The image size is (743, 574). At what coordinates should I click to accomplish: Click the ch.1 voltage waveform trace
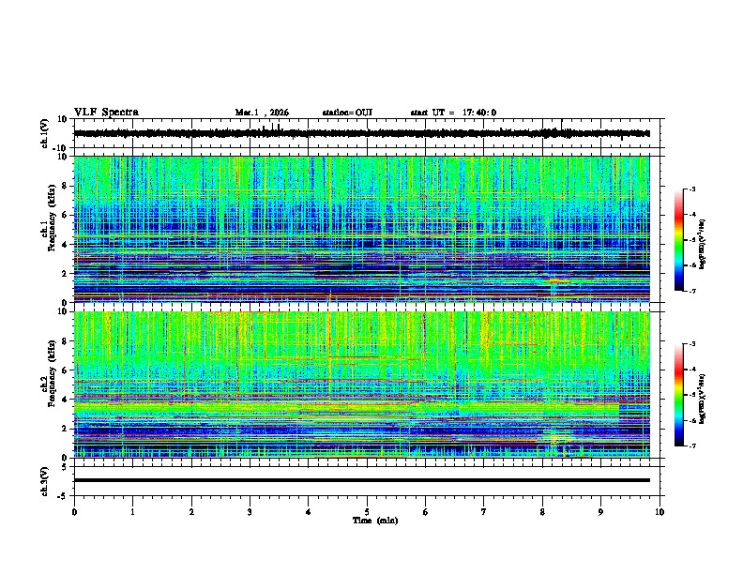(361, 133)
